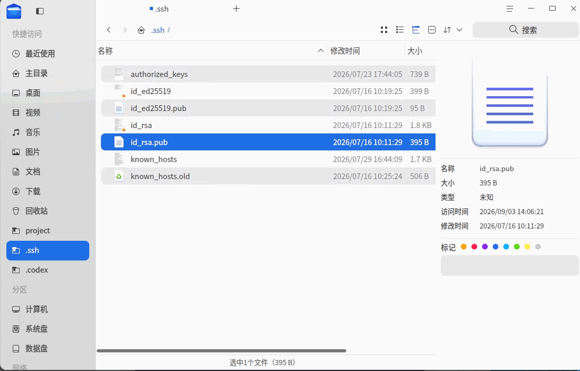This screenshot has width=580, height=371.
Task: Select known_hosts.old file
Action: 268,176
